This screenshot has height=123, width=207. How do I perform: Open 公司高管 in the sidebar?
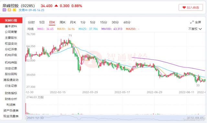tap(11, 32)
